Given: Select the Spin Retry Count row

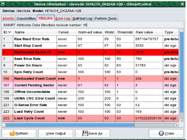Looking at the screenshot, I should click(x=90, y=72).
